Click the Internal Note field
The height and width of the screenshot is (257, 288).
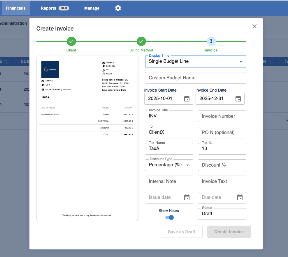point(169,181)
